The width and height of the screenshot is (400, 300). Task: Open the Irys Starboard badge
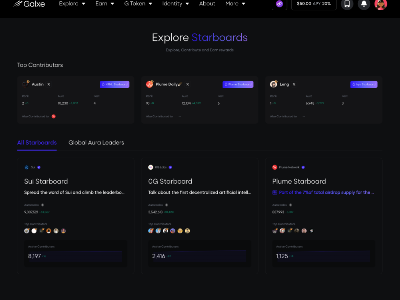[364, 84]
